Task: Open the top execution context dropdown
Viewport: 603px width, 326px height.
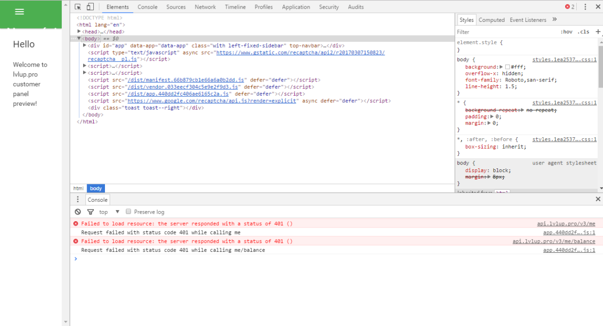Action: (x=109, y=212)
